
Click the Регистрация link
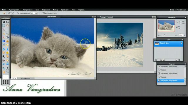tap(181, 10)
